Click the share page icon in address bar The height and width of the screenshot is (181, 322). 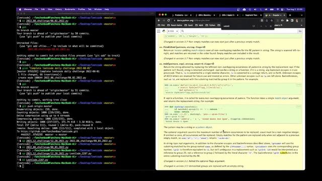(267, 21)
